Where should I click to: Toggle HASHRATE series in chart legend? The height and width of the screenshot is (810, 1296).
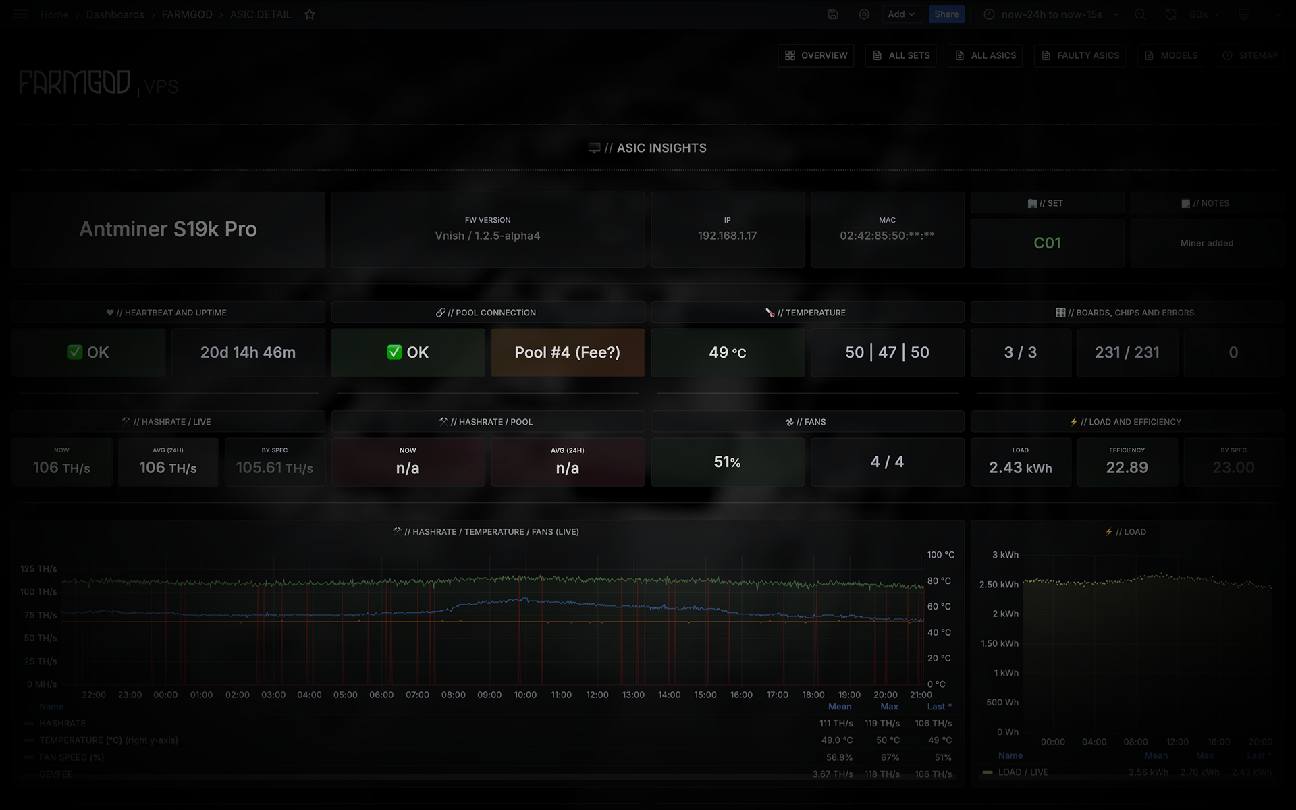[62, 723]
